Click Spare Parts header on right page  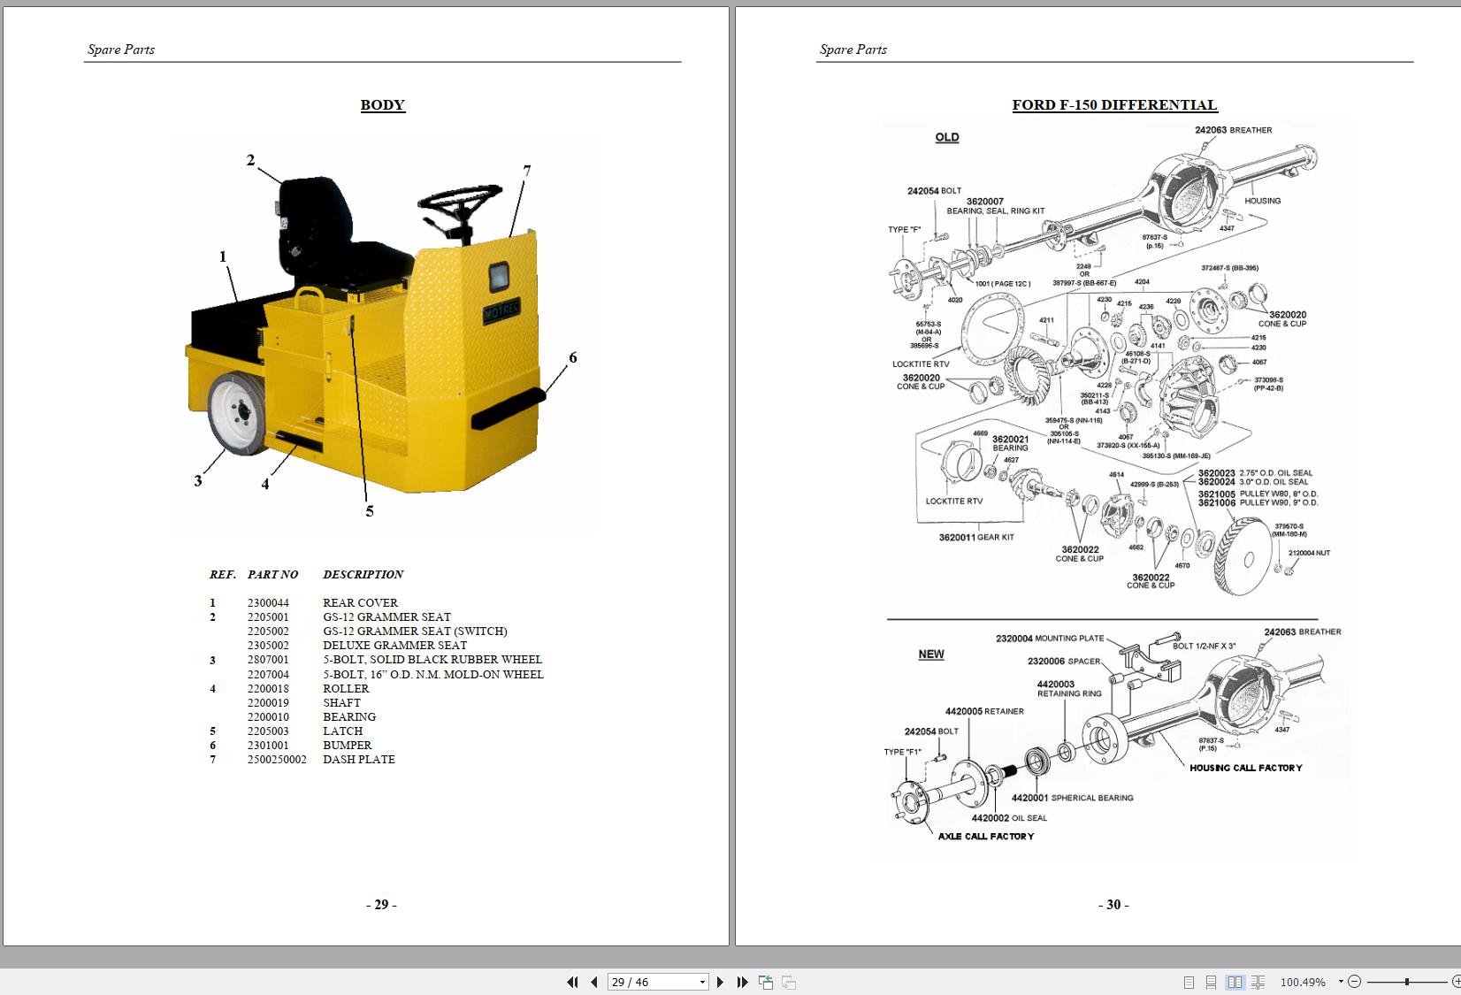point(853,50)
